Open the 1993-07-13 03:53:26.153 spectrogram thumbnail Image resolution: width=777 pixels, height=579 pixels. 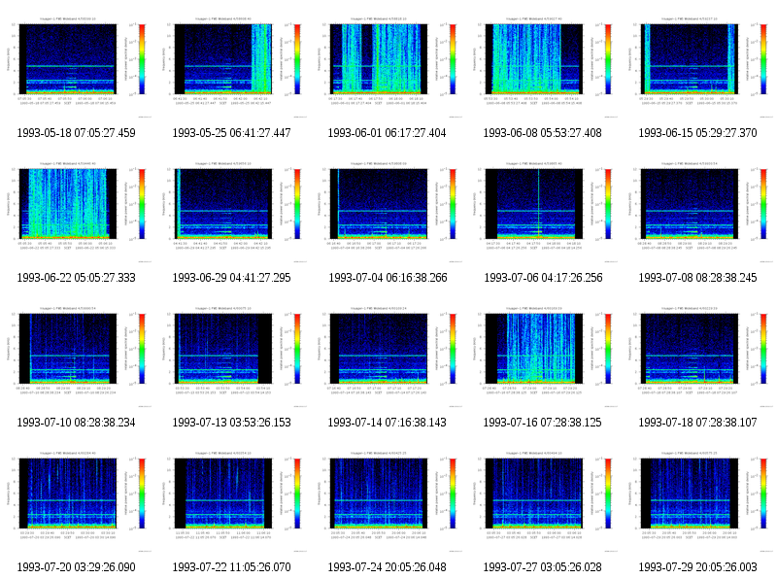(231, 357)
